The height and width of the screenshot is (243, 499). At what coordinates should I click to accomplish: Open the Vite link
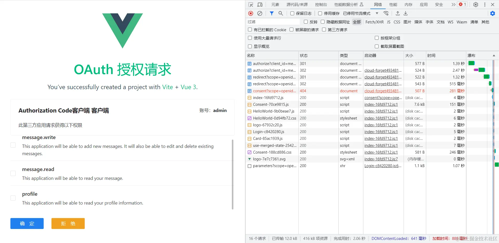(x=167, y=87)
